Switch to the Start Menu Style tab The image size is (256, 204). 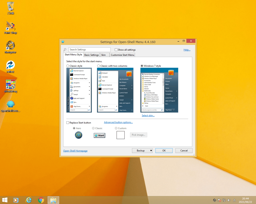pos(73,55)
